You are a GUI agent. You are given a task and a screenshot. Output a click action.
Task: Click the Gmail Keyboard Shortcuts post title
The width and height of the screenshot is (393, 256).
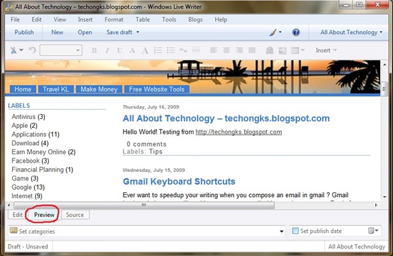tap(179, 181)
